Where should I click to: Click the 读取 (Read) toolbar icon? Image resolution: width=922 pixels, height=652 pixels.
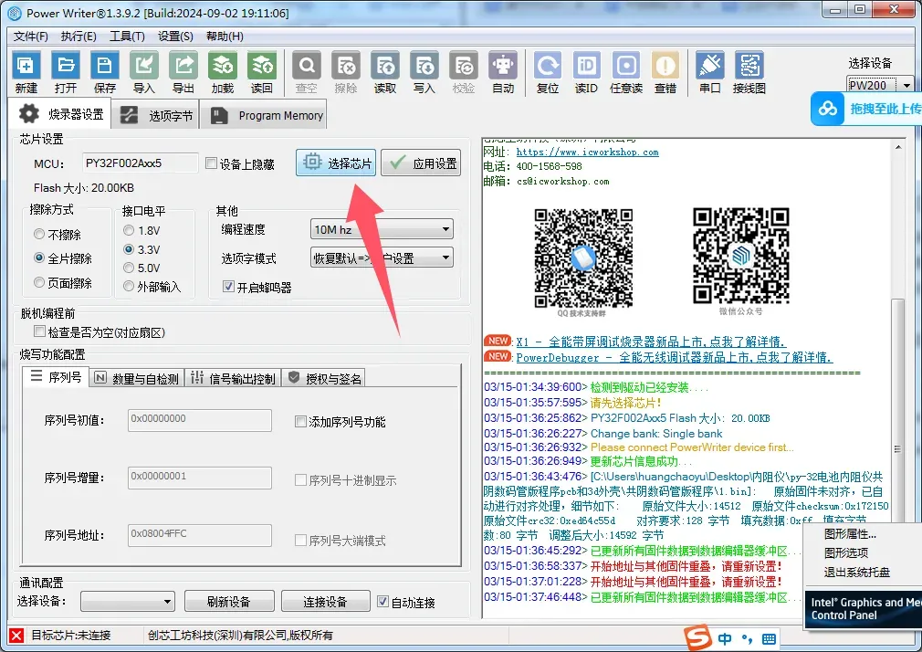click(x=385, y=72)
